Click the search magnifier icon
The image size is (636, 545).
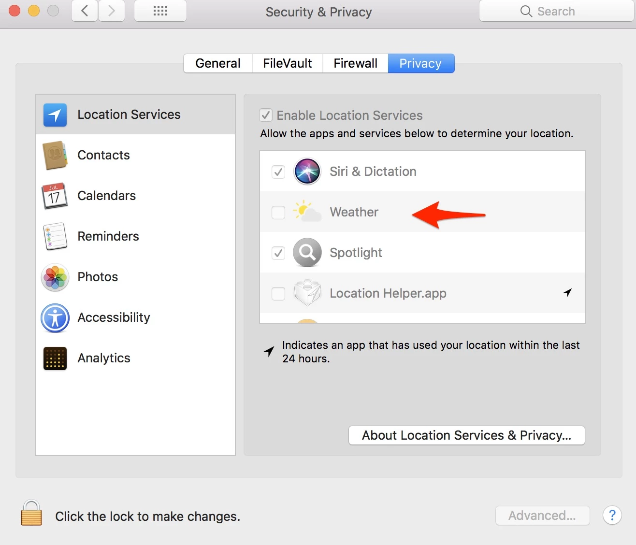coord(526,11)
